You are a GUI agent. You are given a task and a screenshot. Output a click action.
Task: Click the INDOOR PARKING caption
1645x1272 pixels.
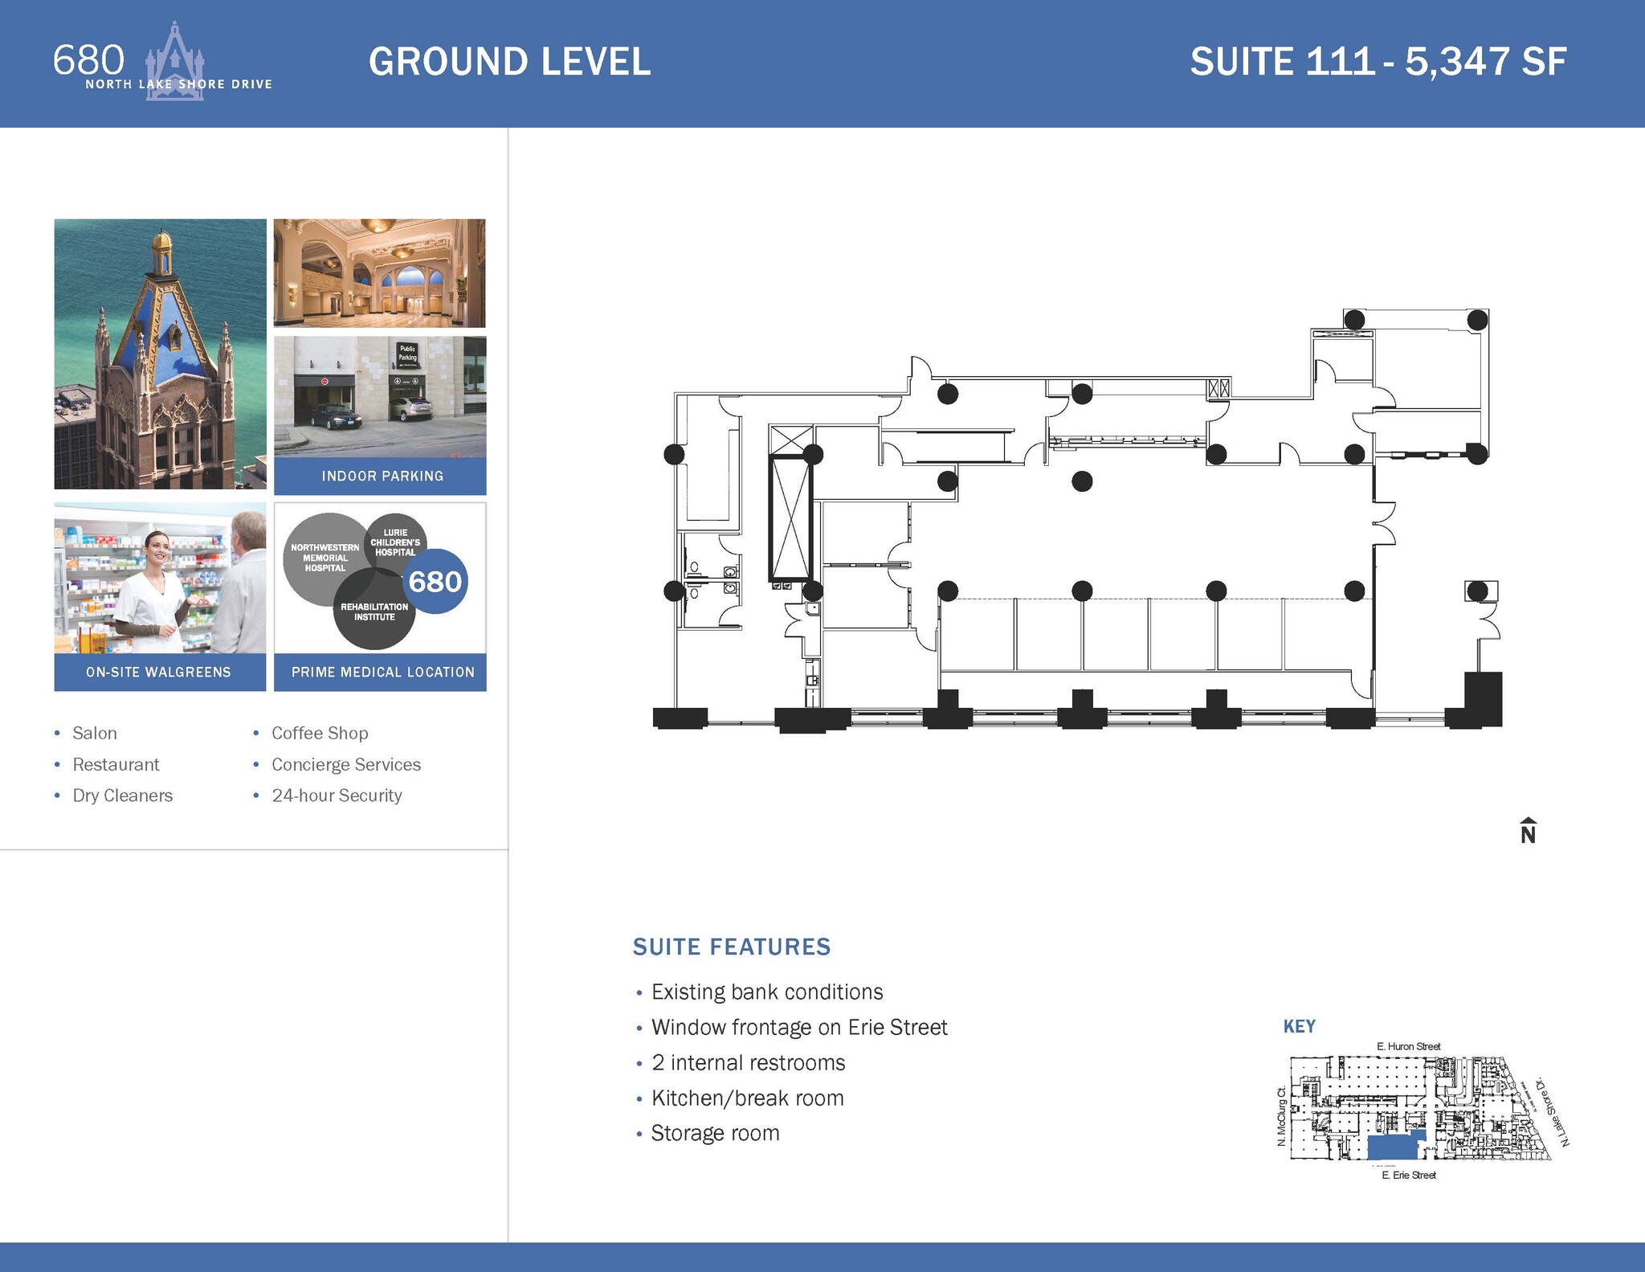382,476
